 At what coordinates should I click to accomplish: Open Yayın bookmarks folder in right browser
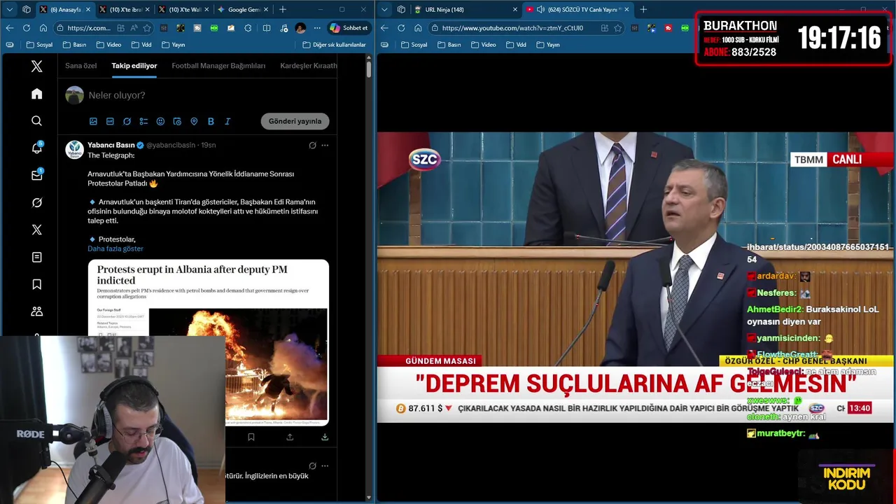(x=548, y=45)
